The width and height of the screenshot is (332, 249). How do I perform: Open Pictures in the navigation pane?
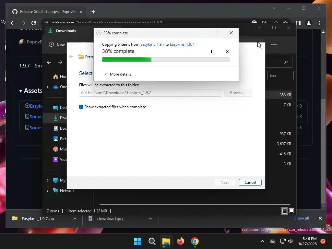[x=60, y=139]
